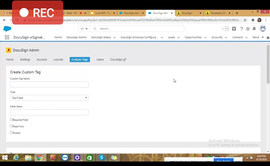Image resolution: width=270 pixels, height=166 pixels.
Task: Expand the Opportunities nav chevron
Action: tap(205, 37)
